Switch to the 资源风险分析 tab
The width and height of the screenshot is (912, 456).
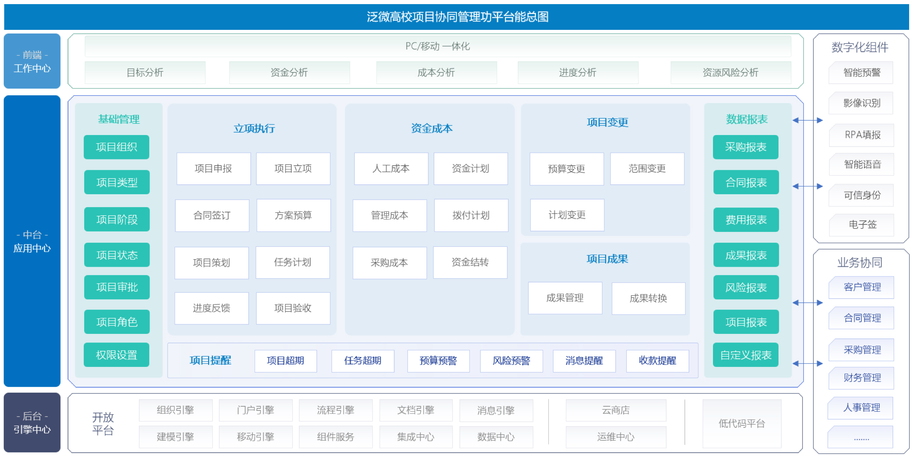tap(730, 73)
